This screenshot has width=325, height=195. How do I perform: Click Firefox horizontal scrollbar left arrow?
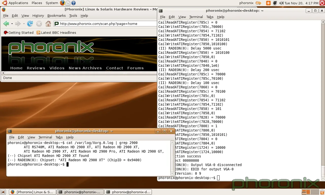(3, 73)
